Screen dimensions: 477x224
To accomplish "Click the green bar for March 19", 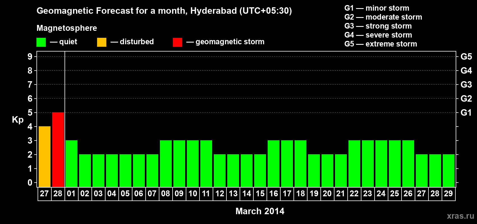I will coord(314,171).
